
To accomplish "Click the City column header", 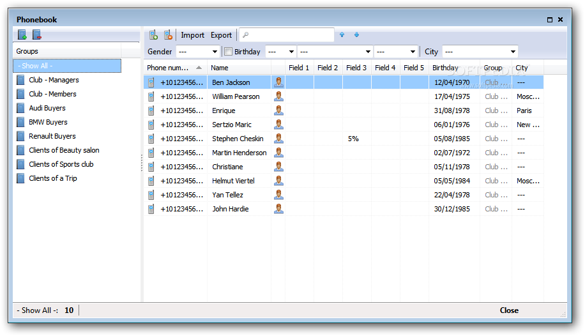I will tap(528, 68).
